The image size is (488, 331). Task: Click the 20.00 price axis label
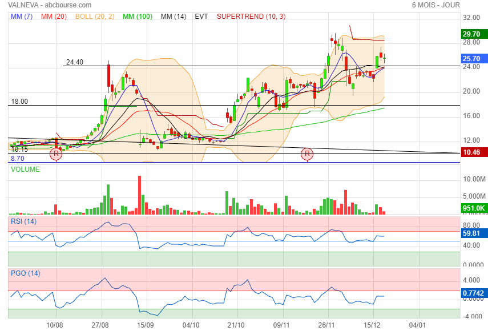tap(471, 91)
